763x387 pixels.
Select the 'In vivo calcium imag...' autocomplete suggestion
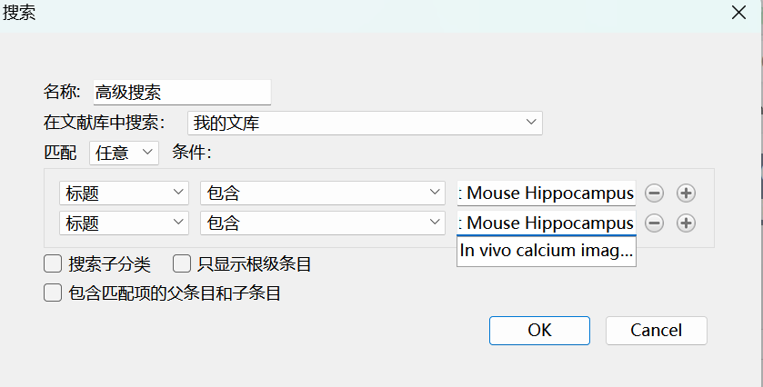(546, 251)
